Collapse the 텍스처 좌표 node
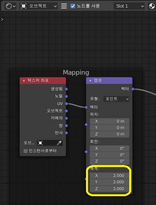Viewport: 156px width, 205px height. [x=24, y=81]
